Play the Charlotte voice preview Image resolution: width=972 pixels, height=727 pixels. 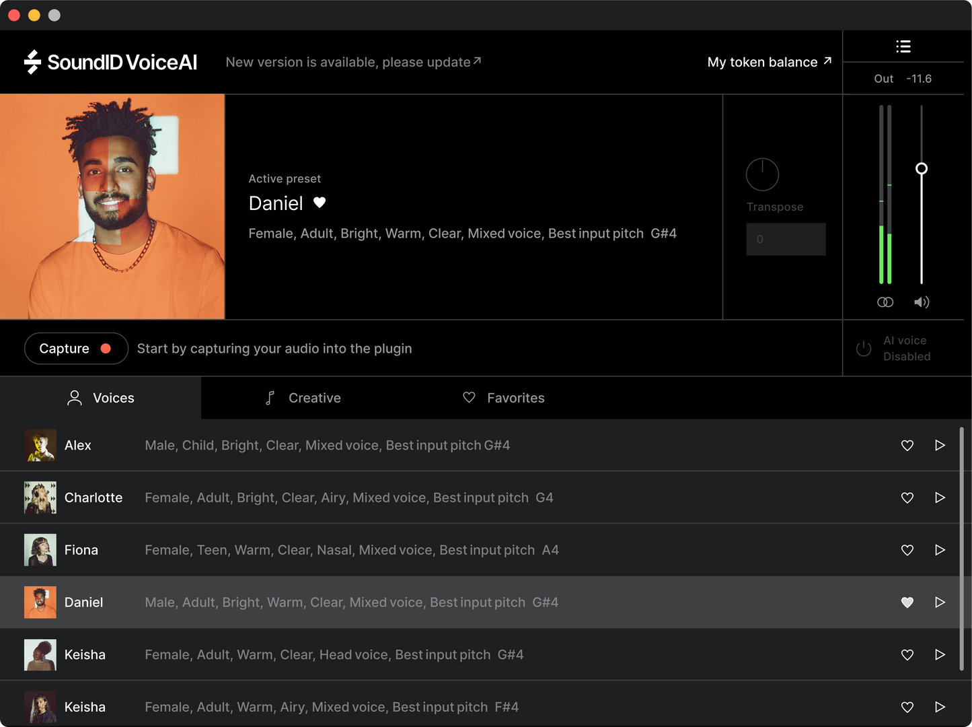940,497
